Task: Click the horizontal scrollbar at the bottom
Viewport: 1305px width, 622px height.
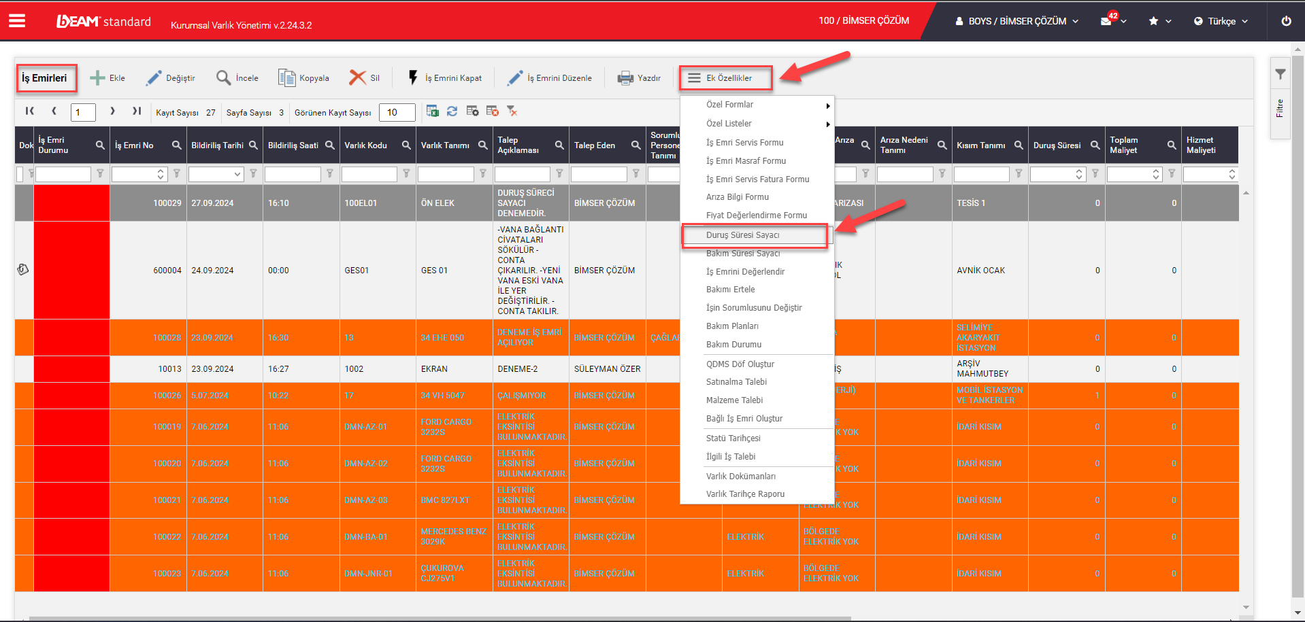Action: tap(440, 619)
